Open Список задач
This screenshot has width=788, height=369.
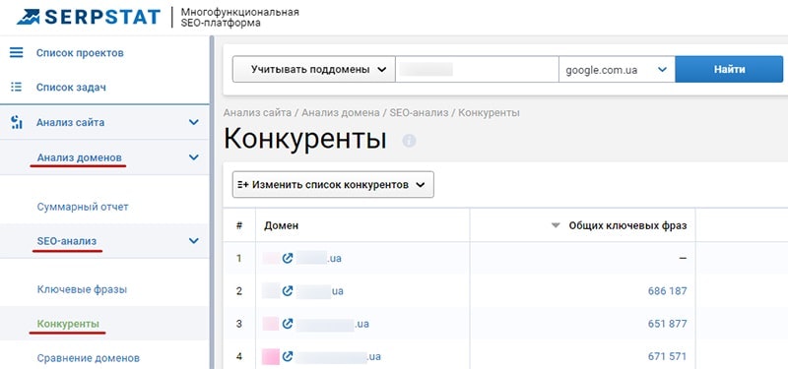point(71,88)
